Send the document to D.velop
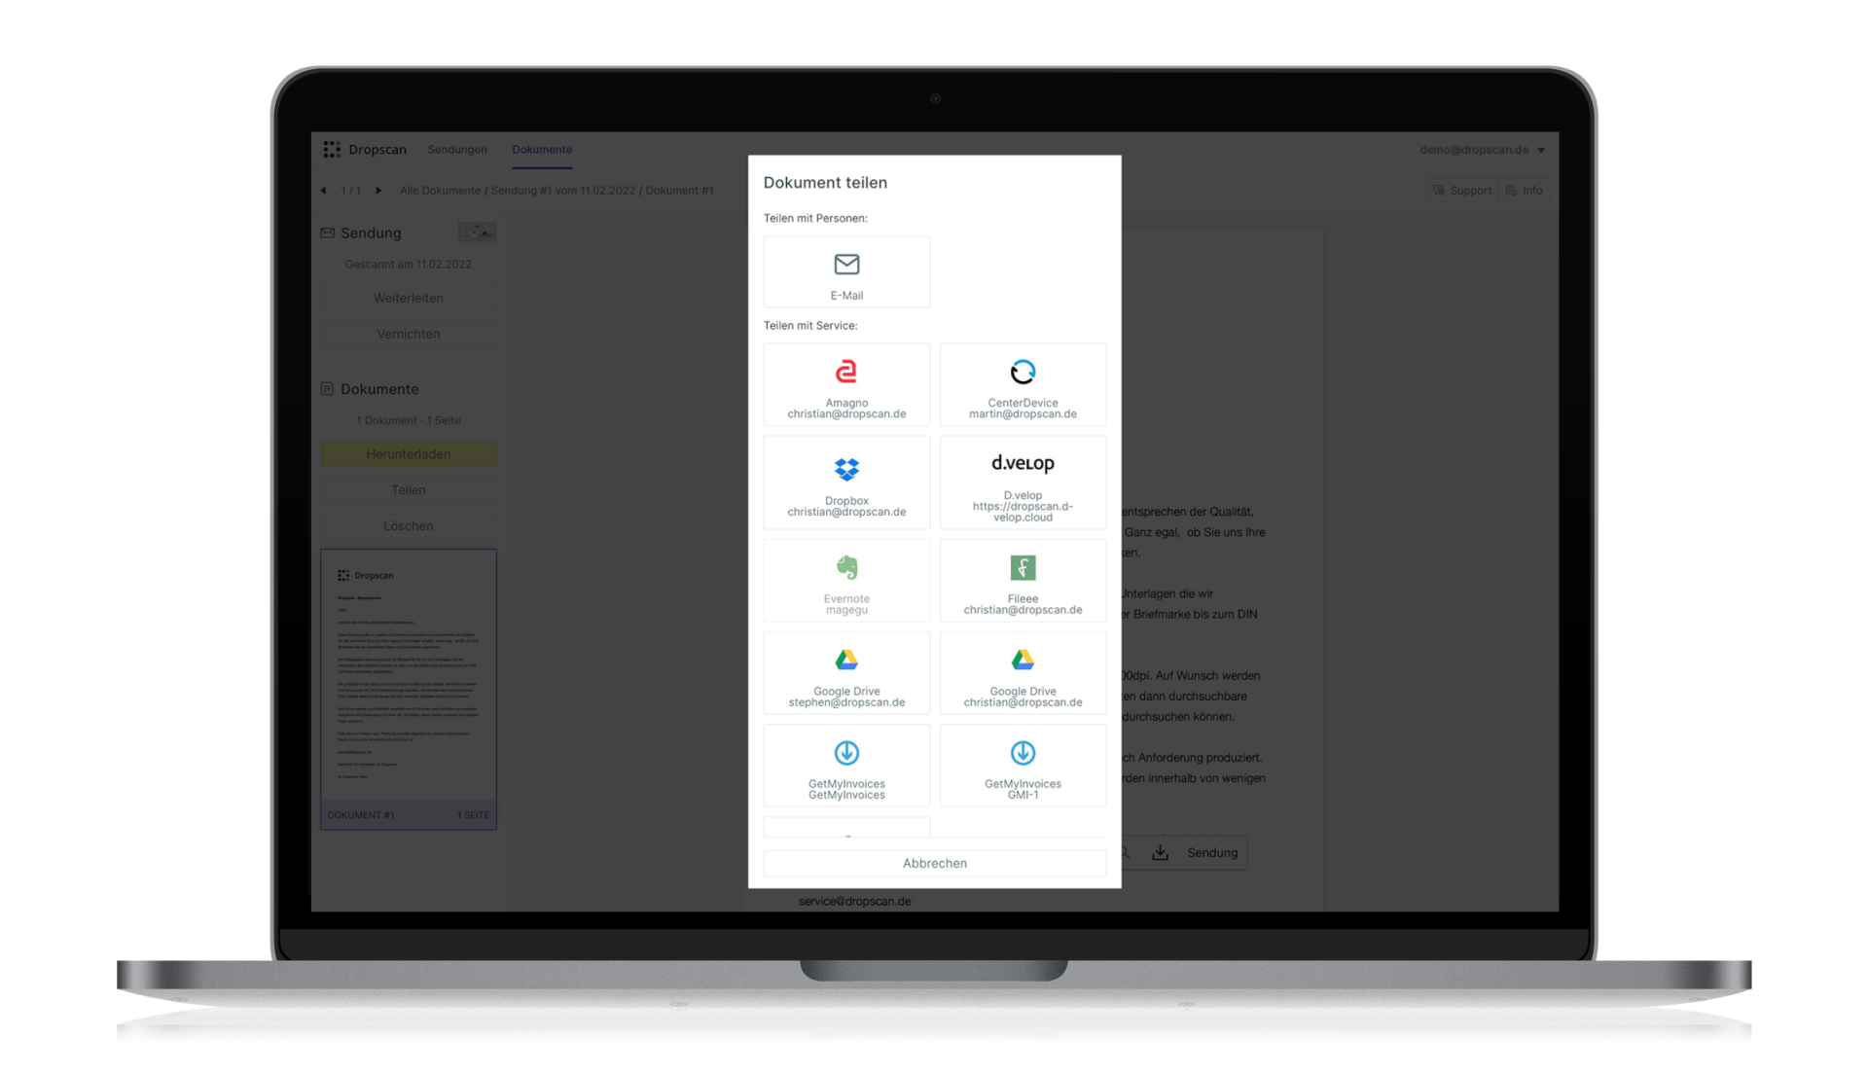The height and width of the screenshot is (1074, 1868). coord(1023,483)
